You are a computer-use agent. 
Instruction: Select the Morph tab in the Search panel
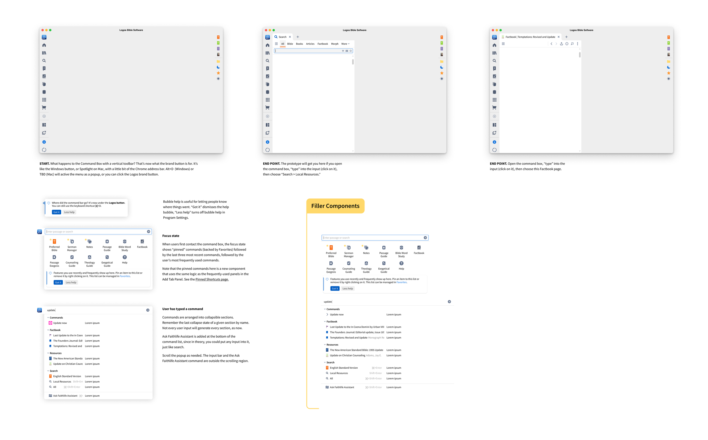coord(335,44)
